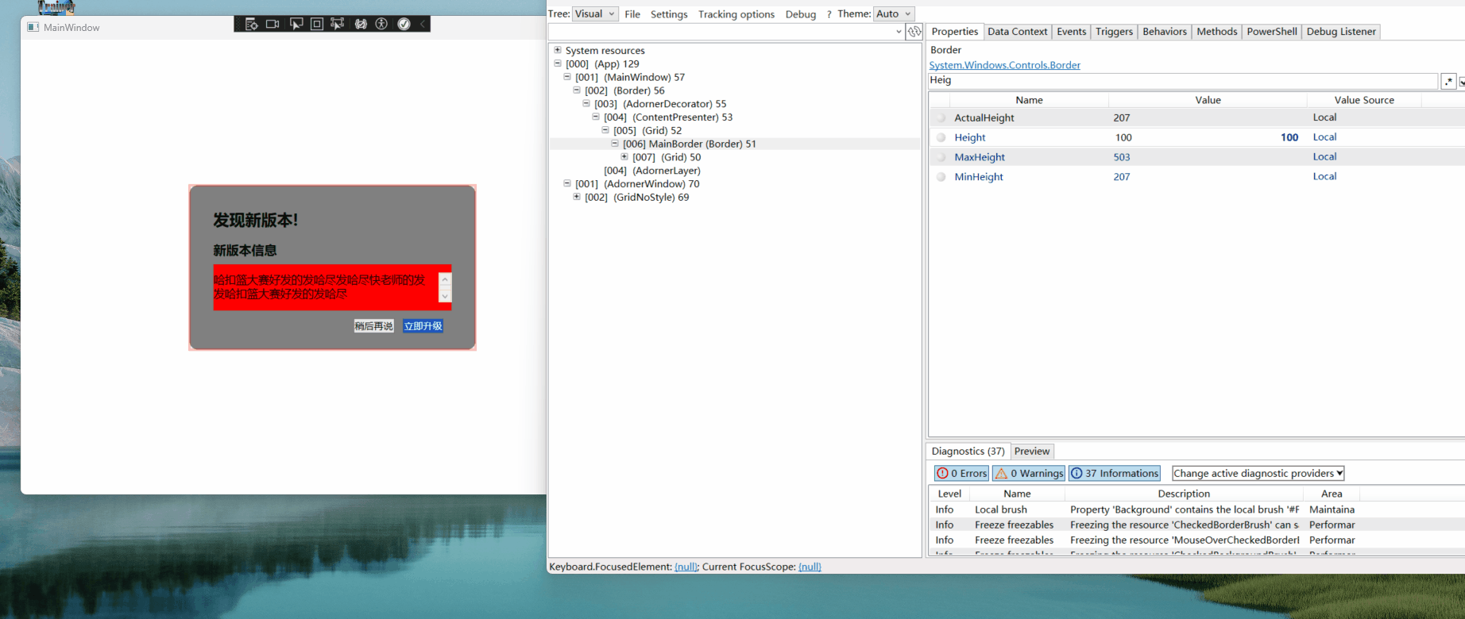Open Change active diagnostic providers dropdown
1465x619 pixels.
tap(1258, 474)
